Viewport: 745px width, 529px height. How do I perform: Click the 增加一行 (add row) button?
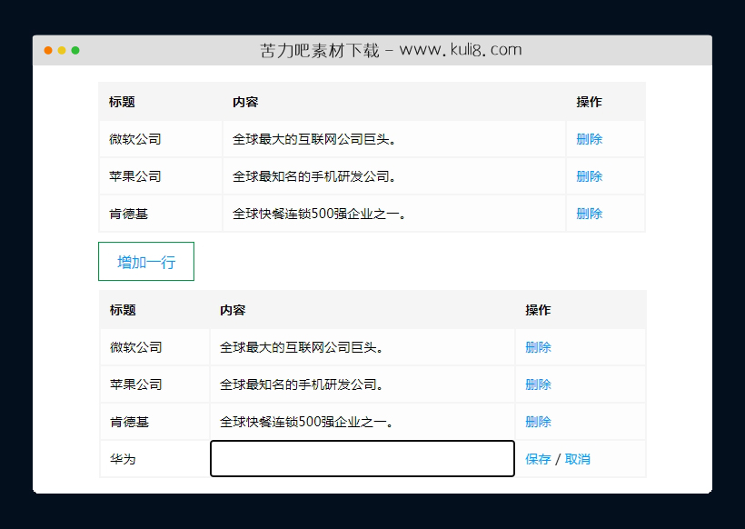point(145,261)
